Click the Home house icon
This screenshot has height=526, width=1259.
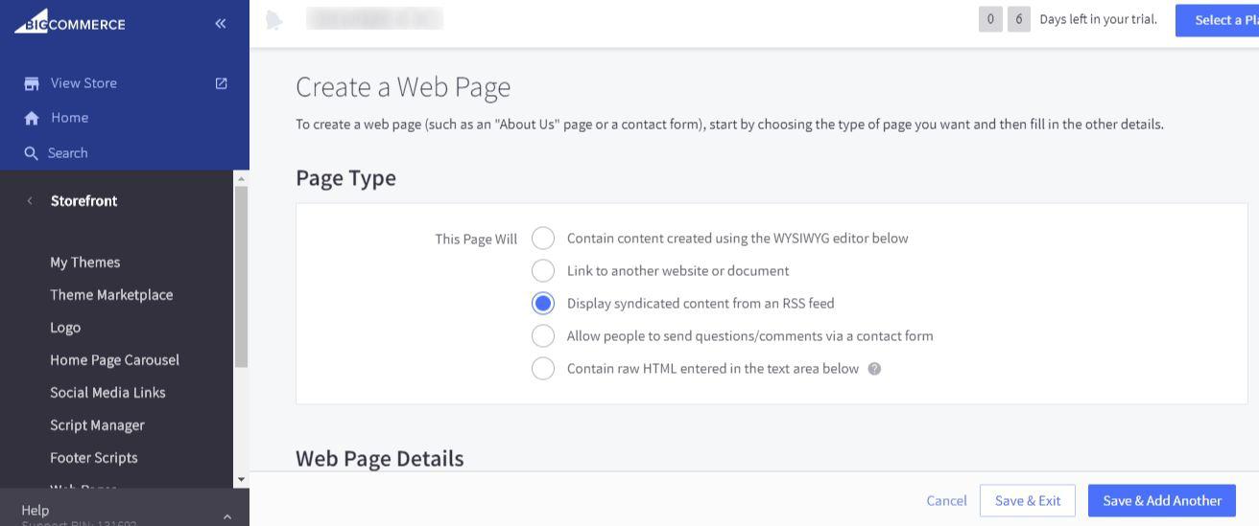pyautogui.click(x=32, y=118)
